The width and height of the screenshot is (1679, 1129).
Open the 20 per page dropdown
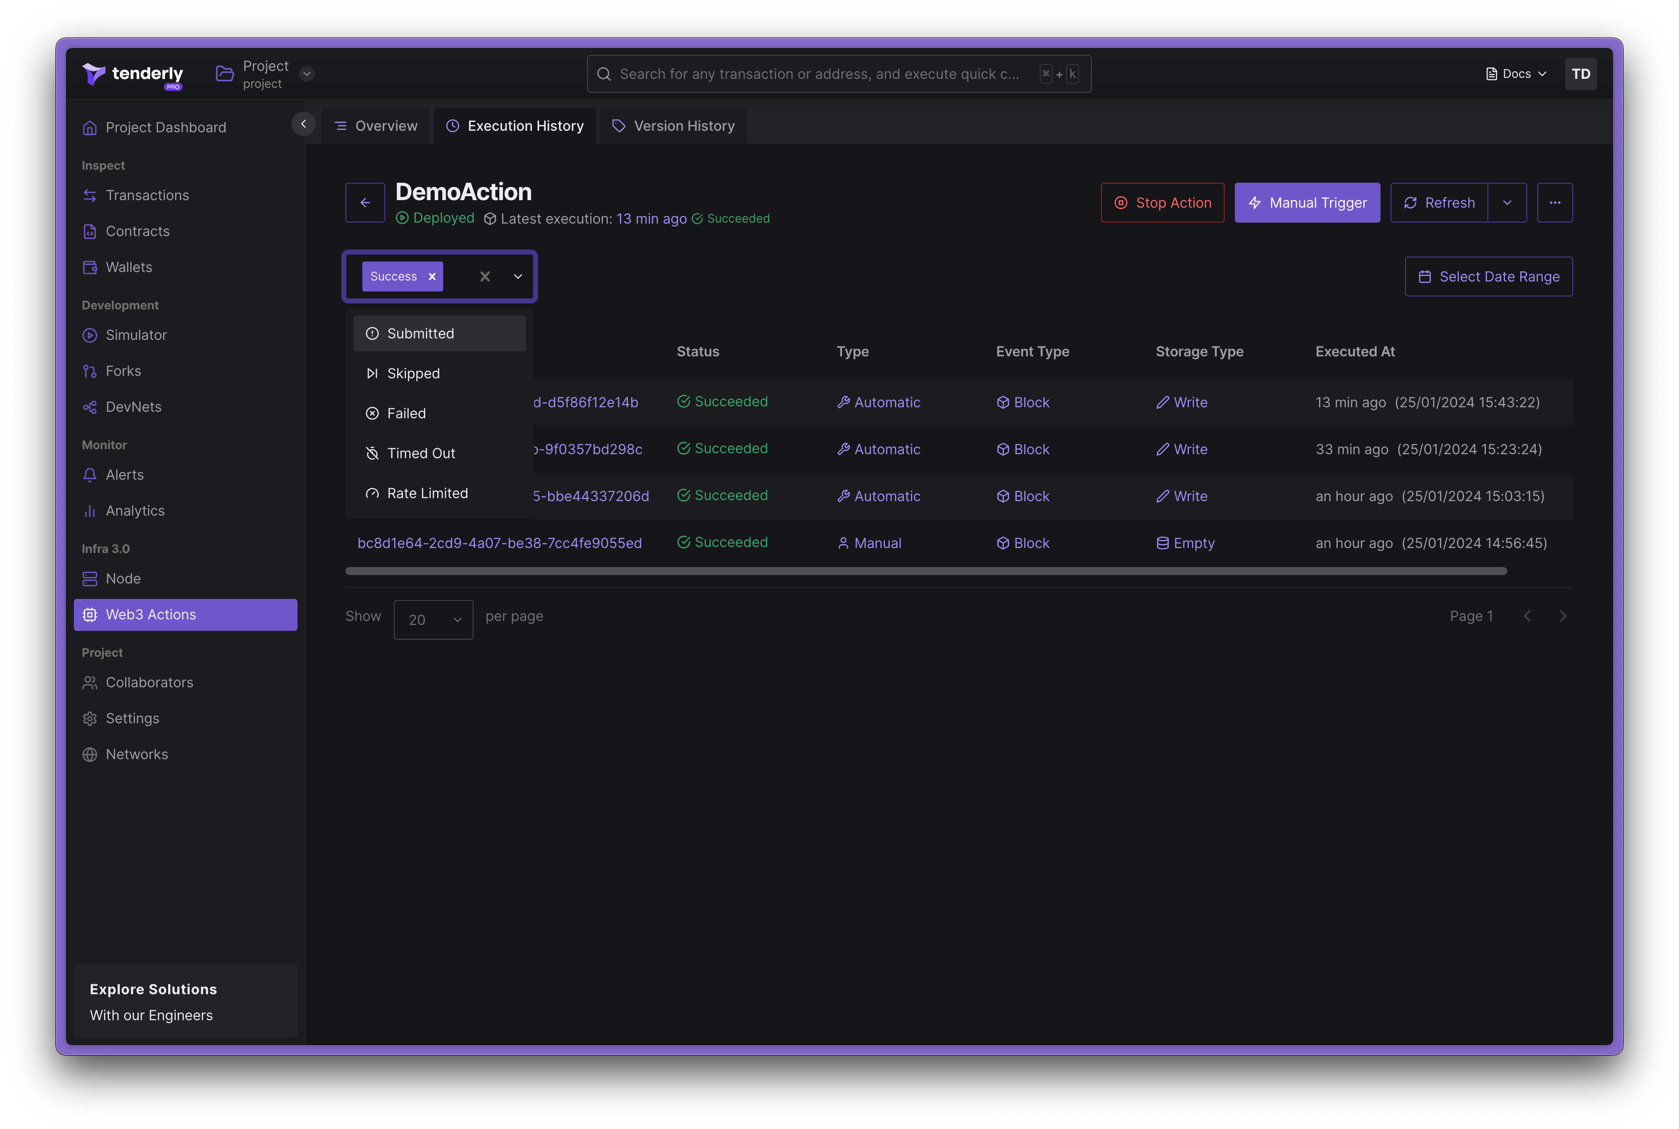(433, 619)
